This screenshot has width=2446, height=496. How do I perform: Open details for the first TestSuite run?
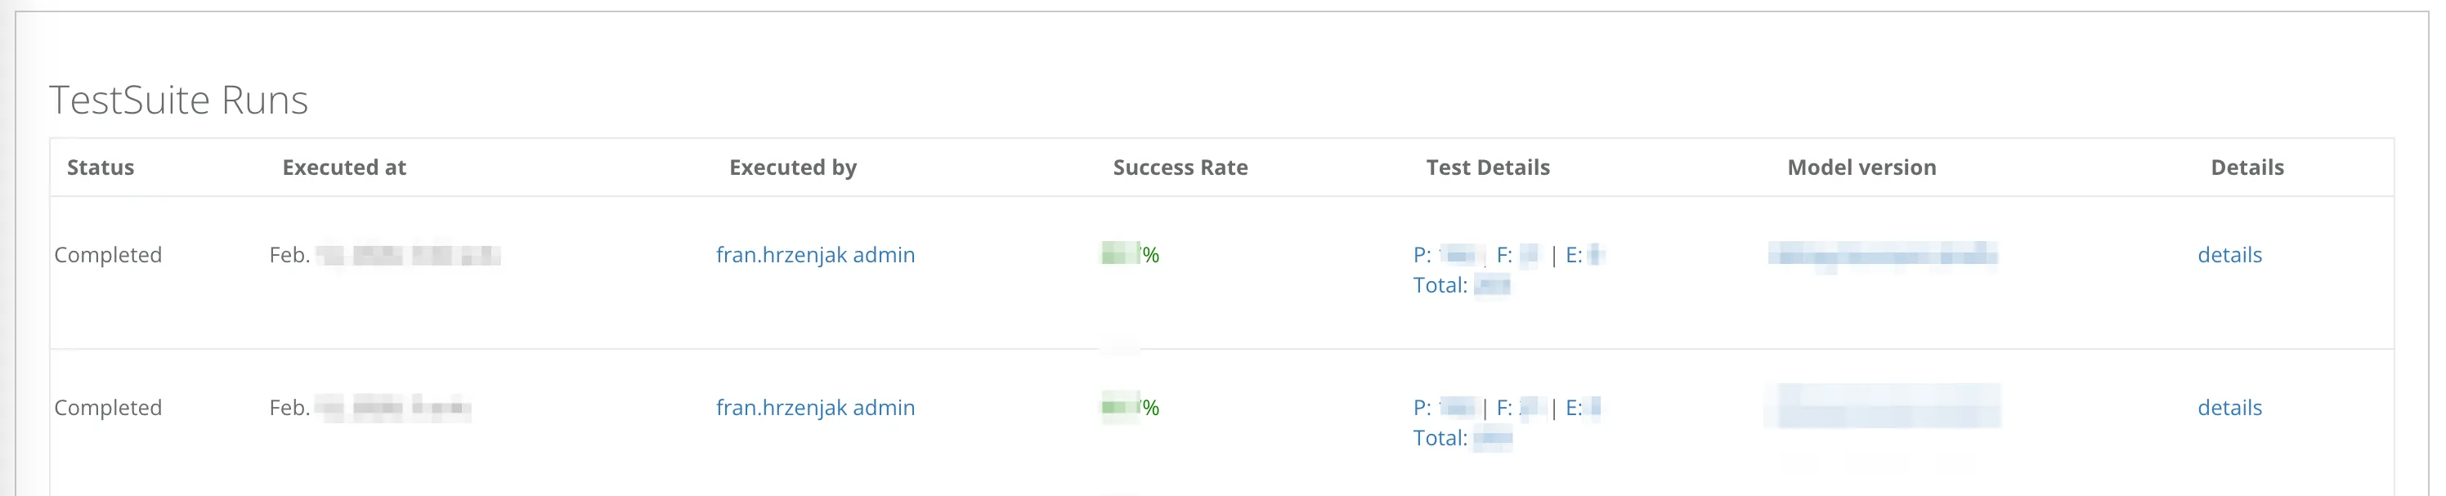tap(2229, 254)
